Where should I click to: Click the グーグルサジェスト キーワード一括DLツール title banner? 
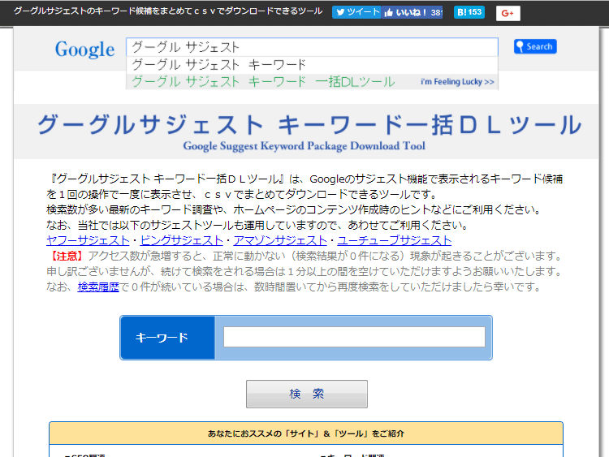point(309,130)
